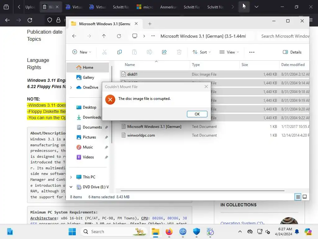Open Videos in the navigation pane
The height and width of the screenshot is (239, 318).
click(88, 157)
